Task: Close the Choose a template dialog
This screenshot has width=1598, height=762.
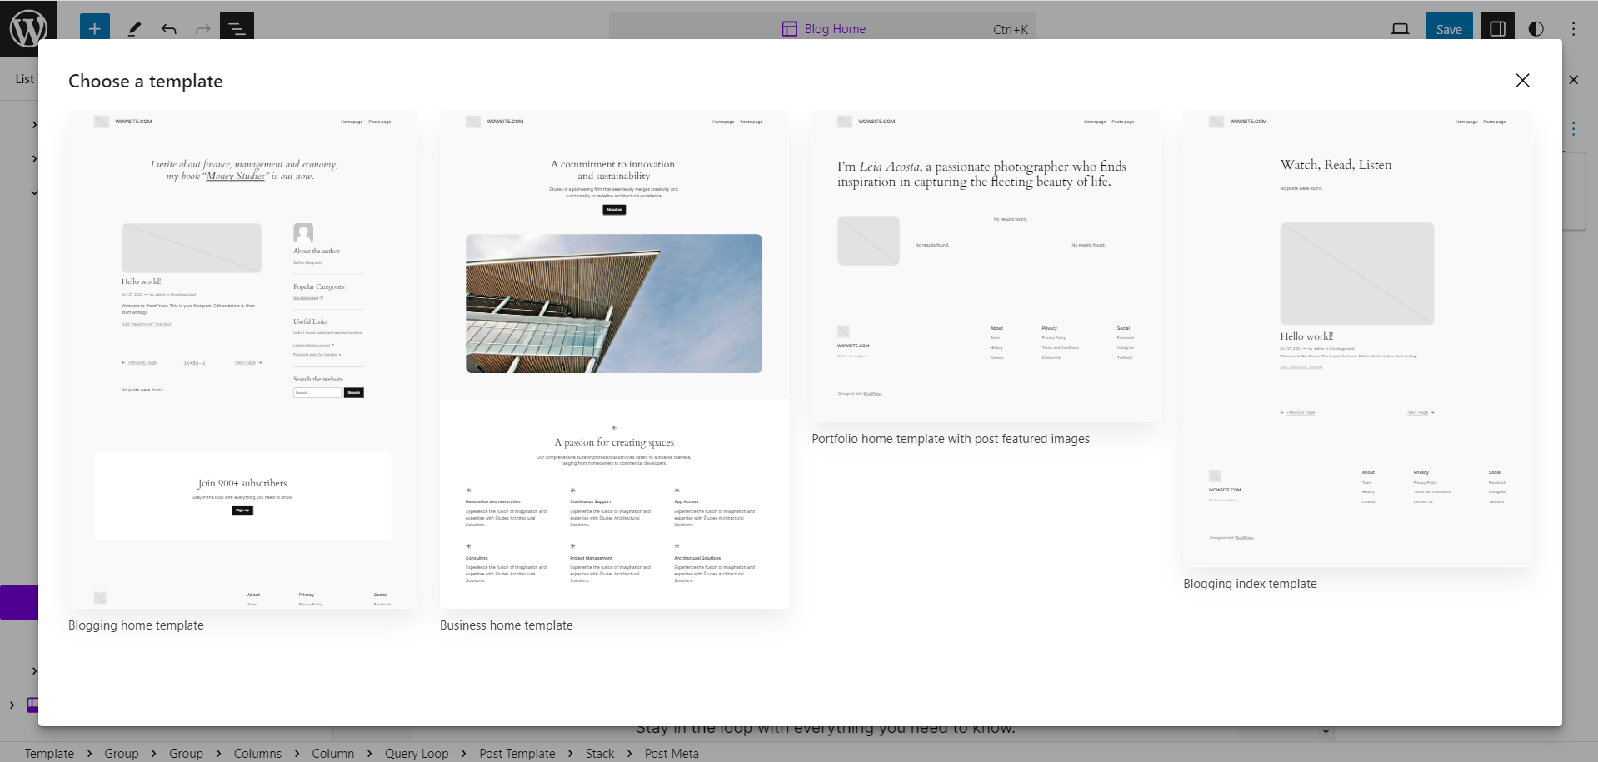Action: click(x=1522, y=80)
